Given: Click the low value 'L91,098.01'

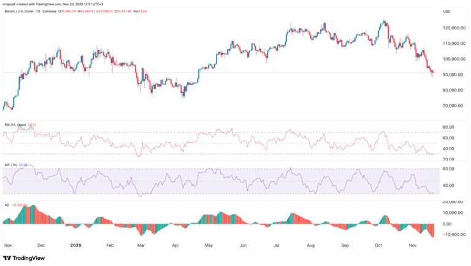Looking at the screenshot, I should pyautogui.click(x=104, y=11).
